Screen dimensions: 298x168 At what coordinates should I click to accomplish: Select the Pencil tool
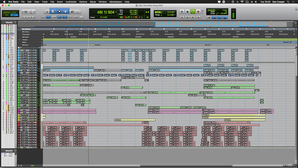pos(78,12)
